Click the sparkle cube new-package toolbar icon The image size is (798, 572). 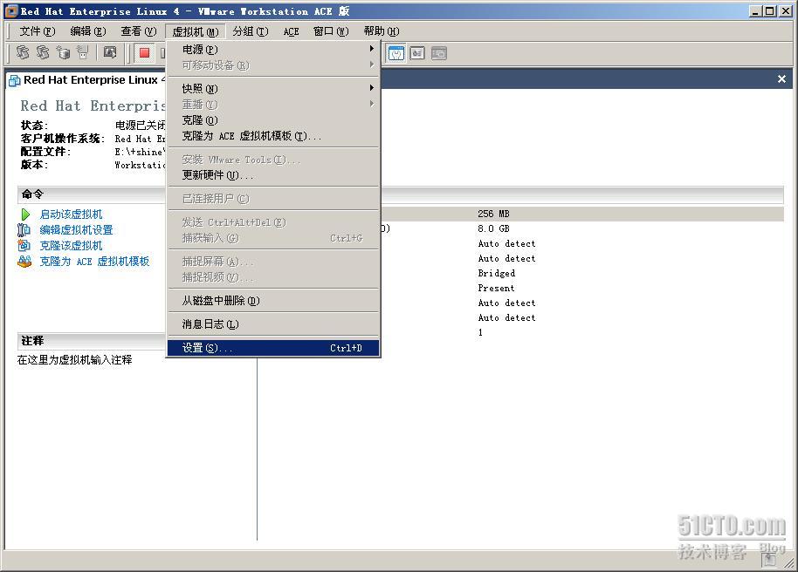63,52
